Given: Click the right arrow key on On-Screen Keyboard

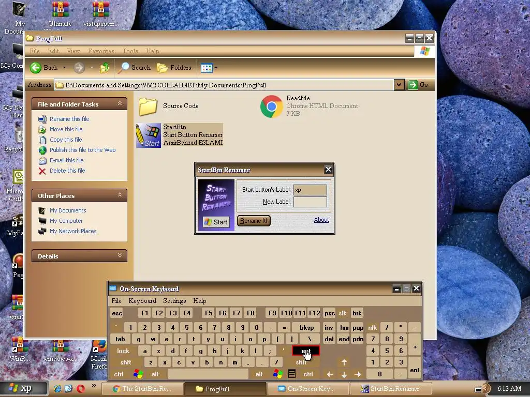Looking at the screenshot, I should click(358, 374).
